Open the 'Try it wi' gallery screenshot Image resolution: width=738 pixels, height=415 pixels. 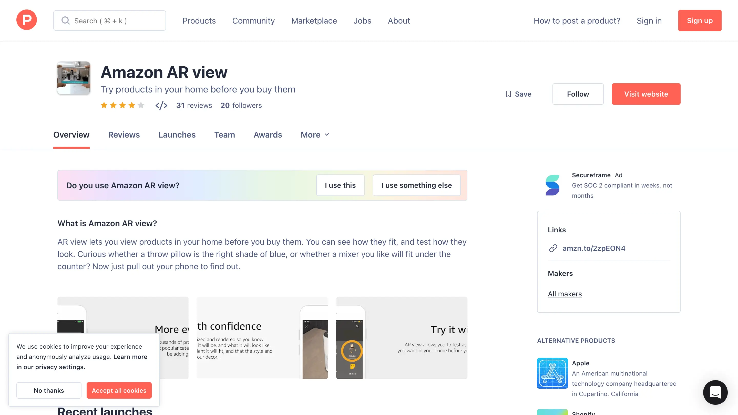pyautogui.click(x=401, y=338)
